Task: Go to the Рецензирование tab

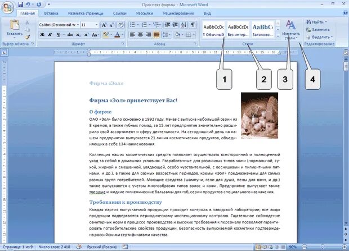Action: [x=178, y=13]
